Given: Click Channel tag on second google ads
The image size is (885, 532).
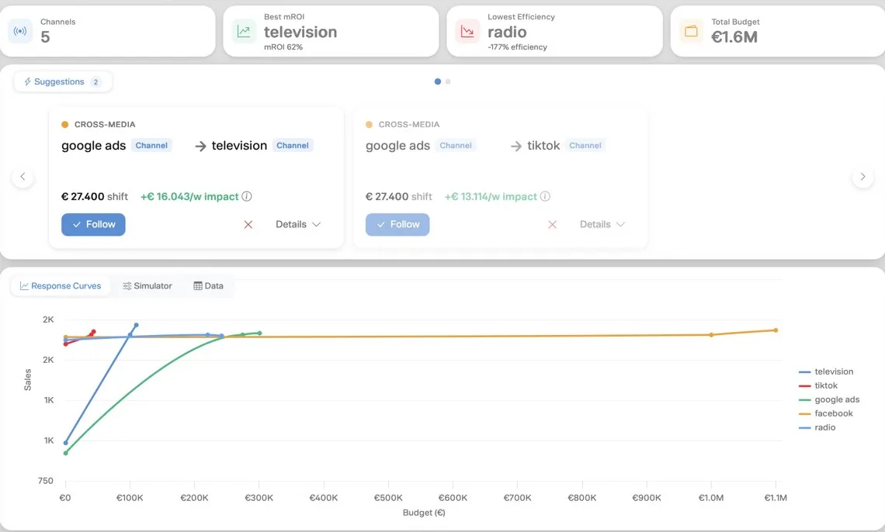Looking at the screenshot, I should click(x=456, y=145).
